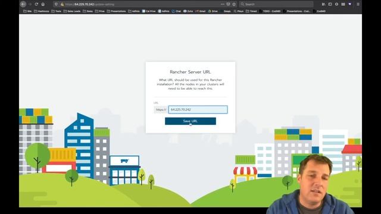Reload the page with the refresh icon
The width and height of the screenshot is (381, 214).
click(x=36, y=4)
